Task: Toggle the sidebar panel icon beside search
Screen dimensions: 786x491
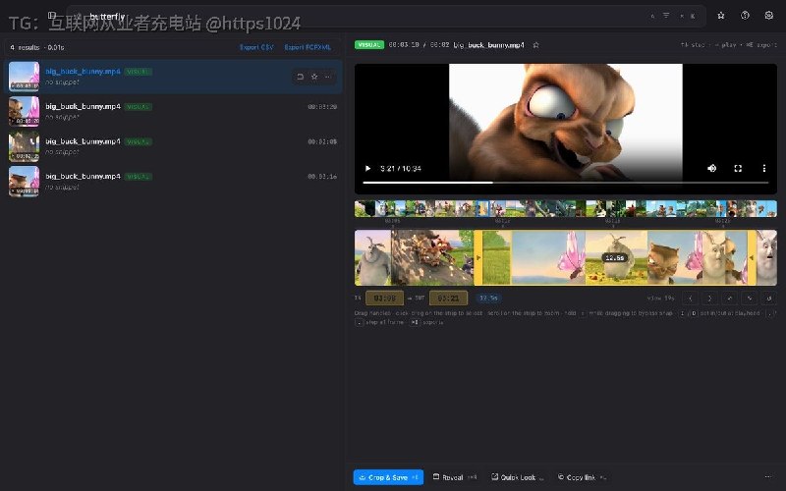Action: (x=52, y=16)
